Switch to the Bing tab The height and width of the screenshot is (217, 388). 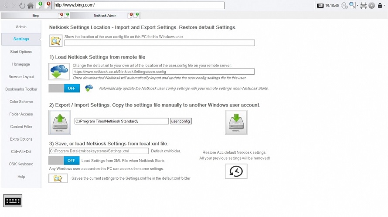coord(35,16)
